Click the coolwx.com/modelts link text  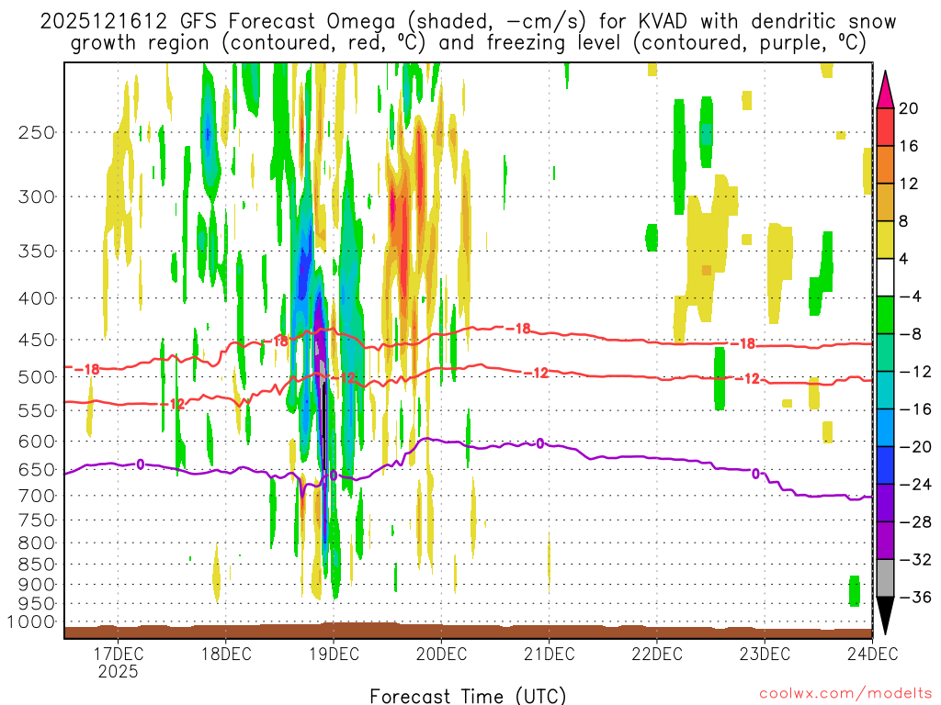click(845, 694)
